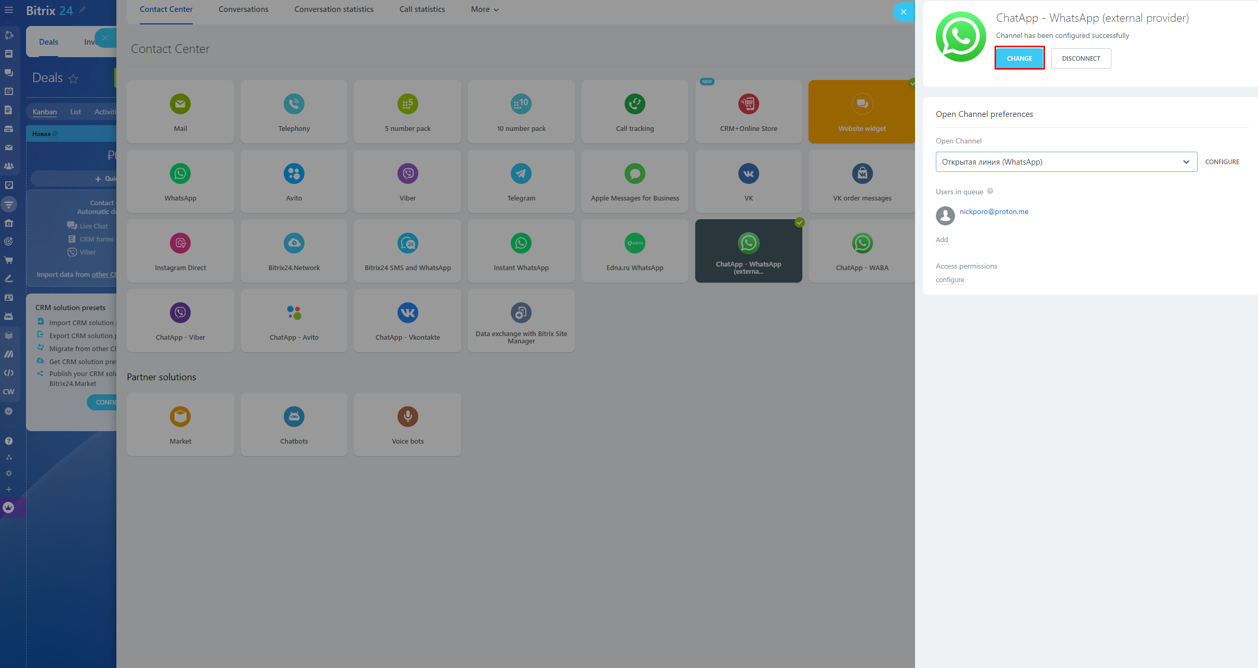The height and width of the screenshot is (668, 1258).
Task: Open the Telephony tile
Action: click(294, 112)
